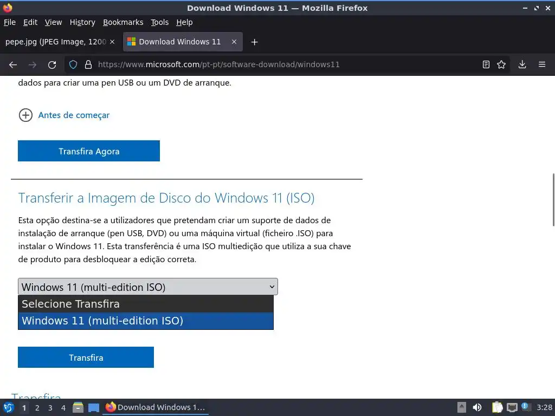Screen dimensions: 555x416
Task: Go back to the previous page
Action: click(13, 65)
